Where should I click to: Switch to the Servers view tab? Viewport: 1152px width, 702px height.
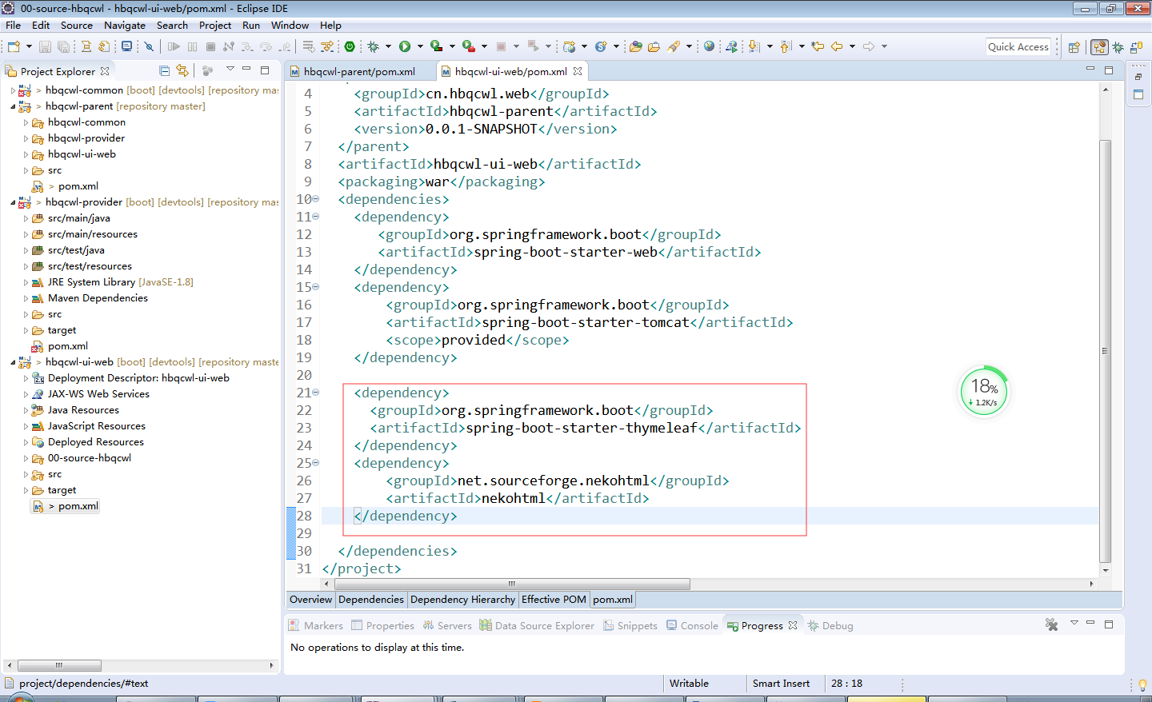click(447, 625)
